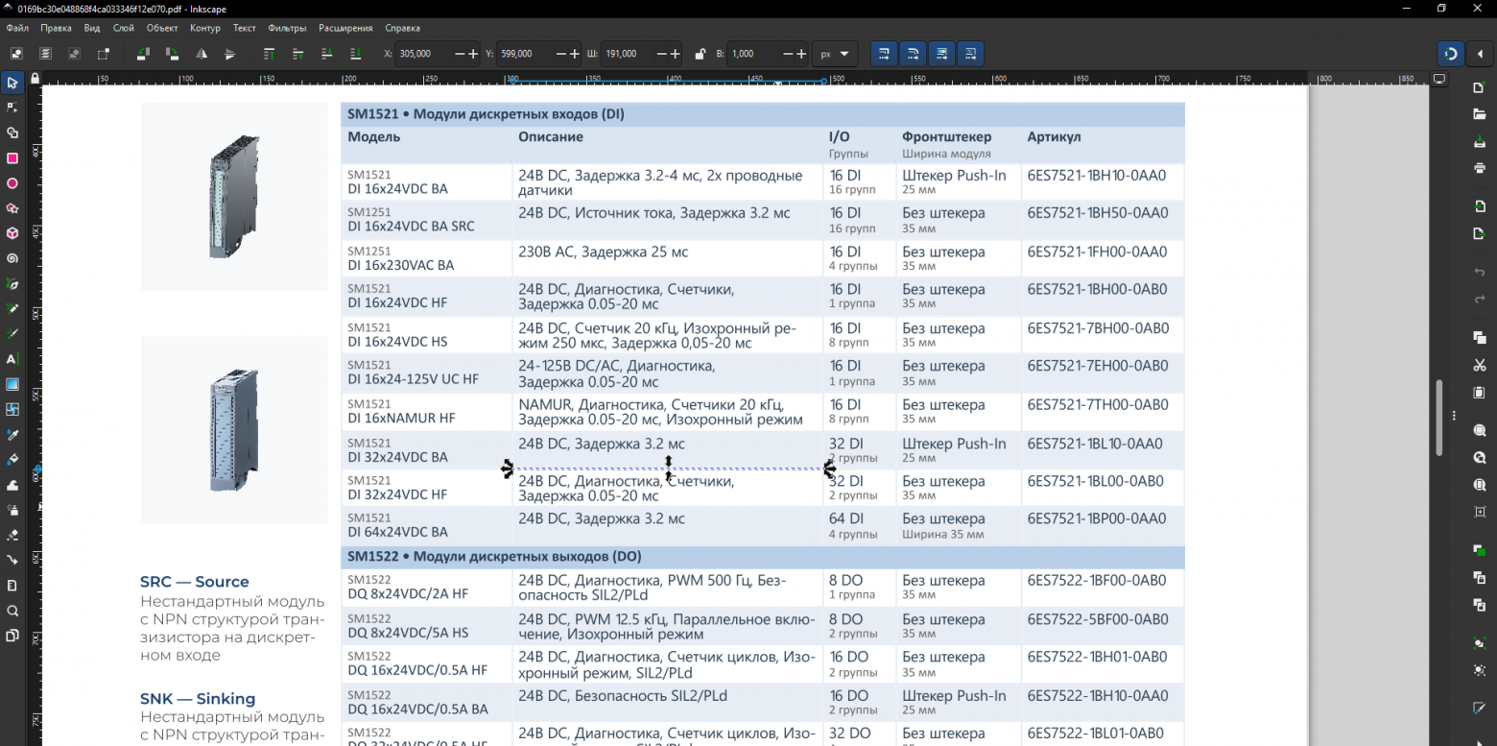Expand the snapping options arrow

coord(1481,54)
